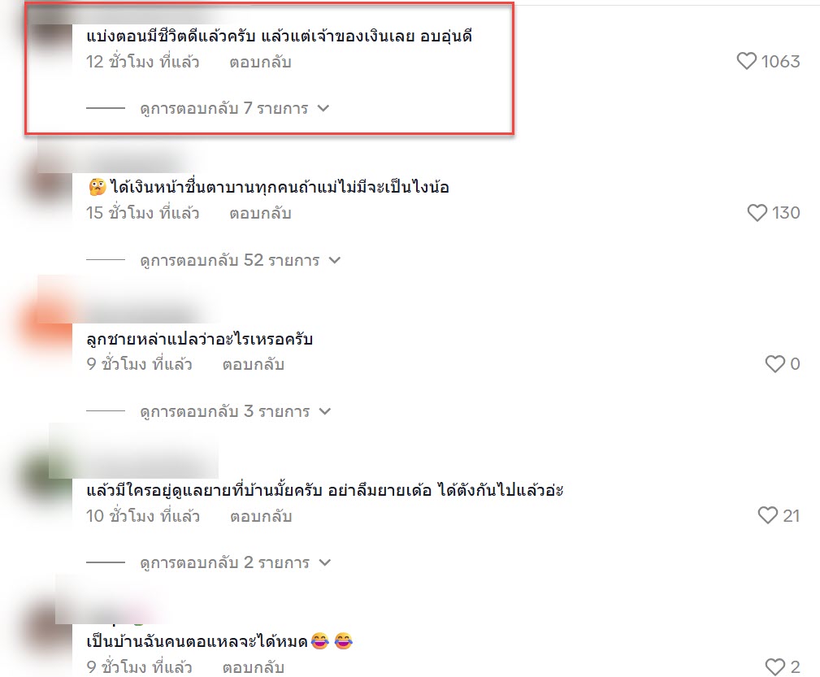The height and width of the screenshot is (677, 820).
Task: Reply to the laughing emoji comment
Action: (253, 667)
